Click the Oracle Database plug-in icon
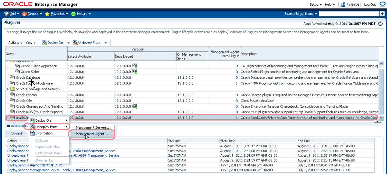Image resolution: width=387 pixels, height=174 pixels. (13, 78)
